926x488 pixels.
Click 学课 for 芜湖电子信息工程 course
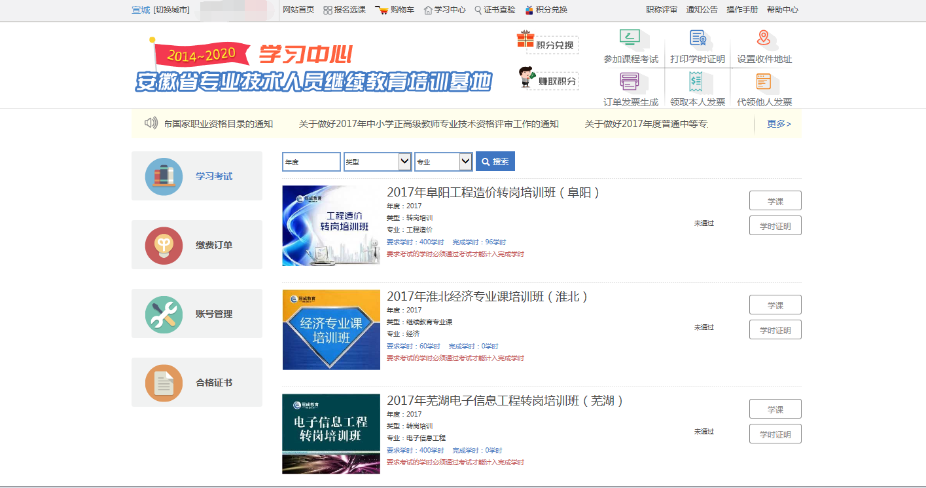click(775, 409)
